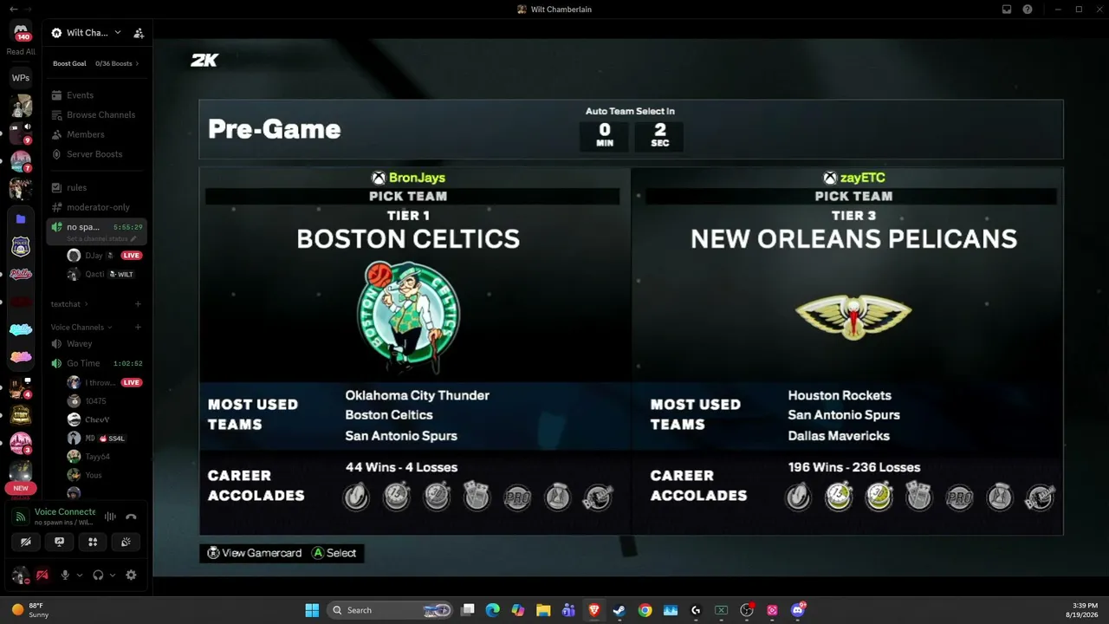This screenshot has width=1109, height=624.
Task: Toggle camera on in voice panel
Action: click(26, 542)
